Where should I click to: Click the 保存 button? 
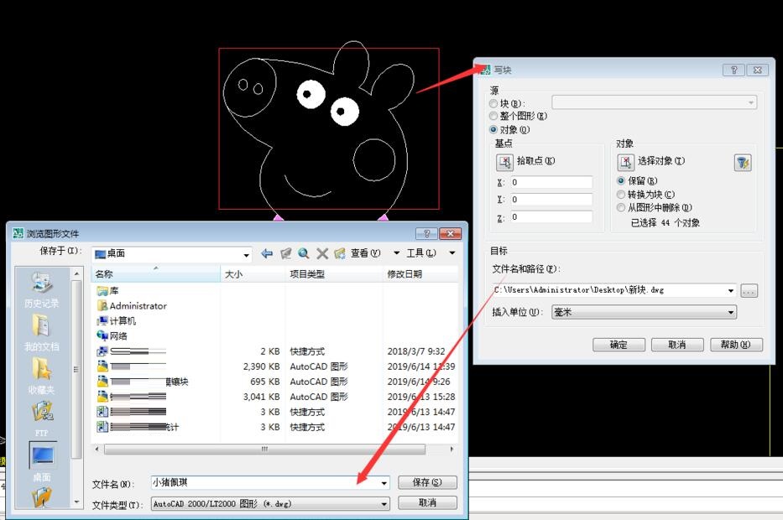click(427, 482)
